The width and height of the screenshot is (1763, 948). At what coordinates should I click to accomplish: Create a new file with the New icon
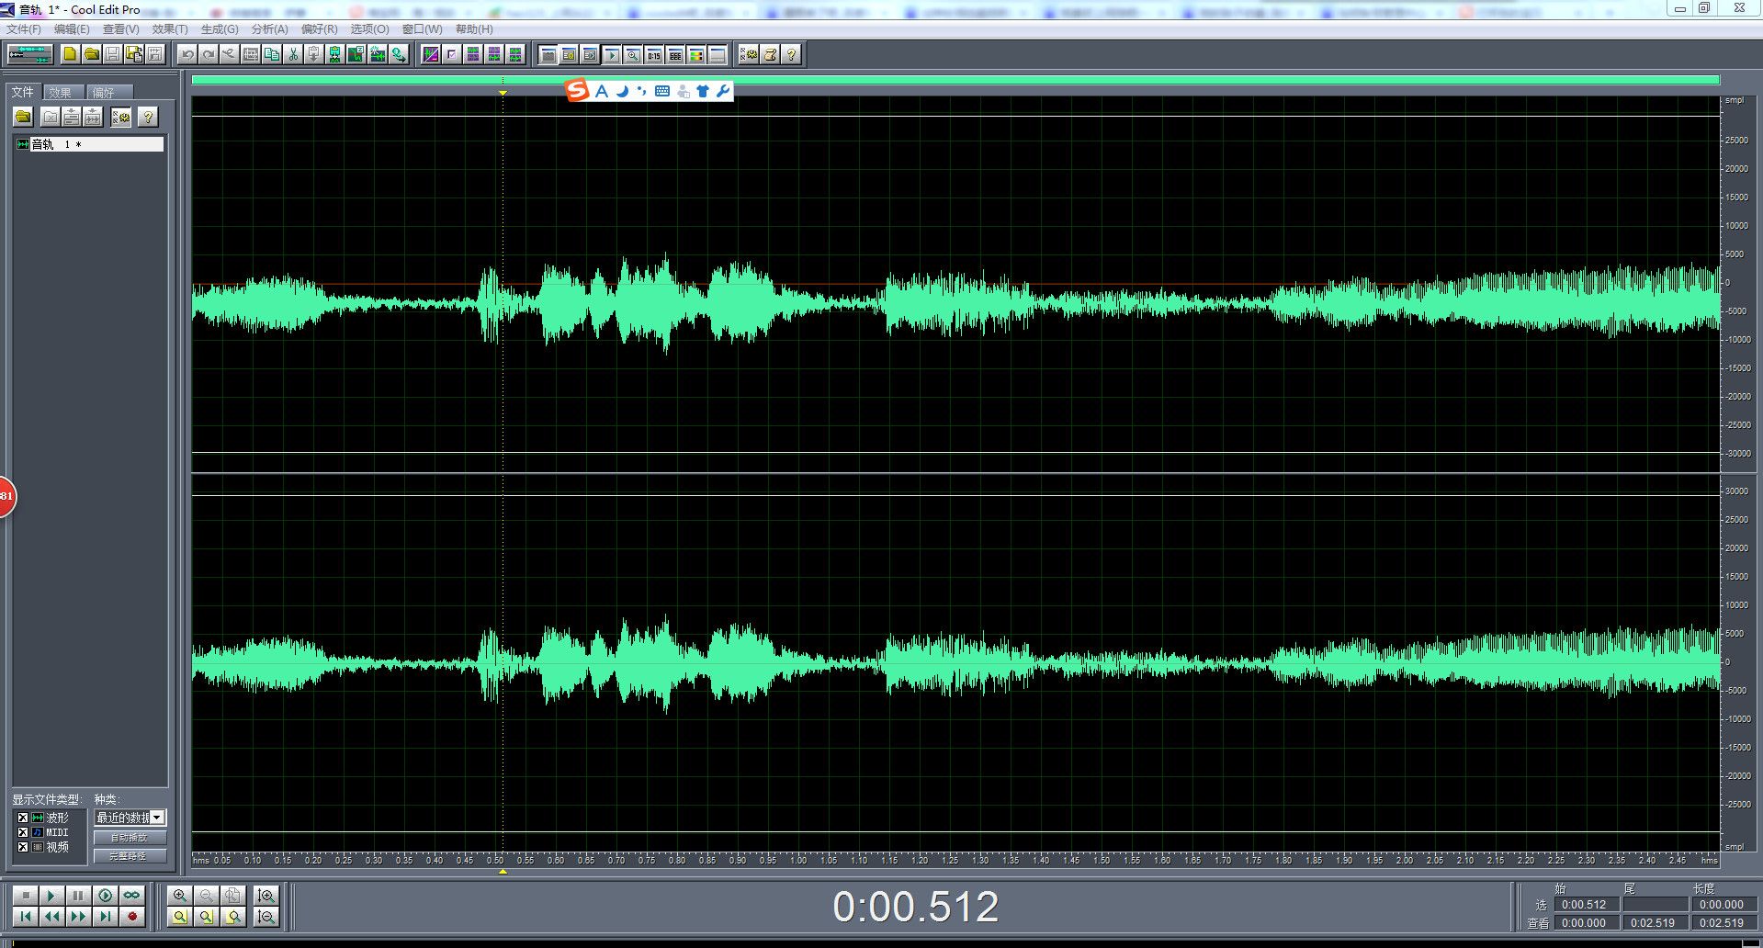[x=70, y=54]
